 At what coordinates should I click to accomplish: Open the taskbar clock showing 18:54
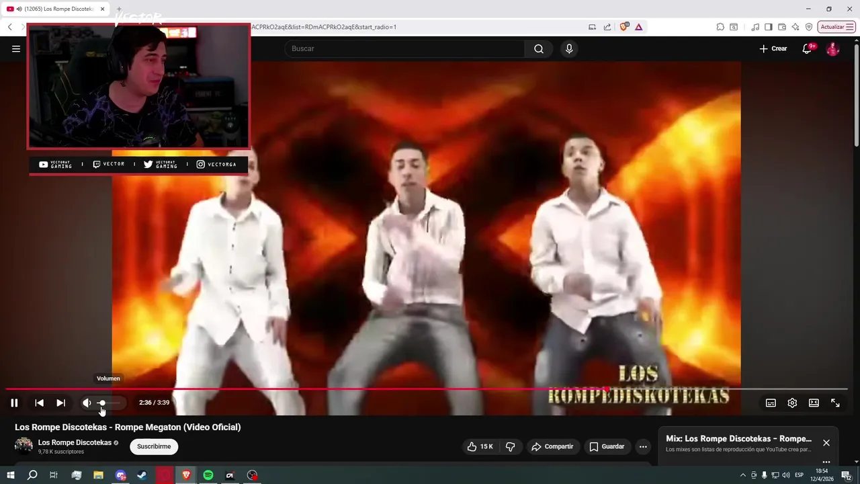point(823,475)
